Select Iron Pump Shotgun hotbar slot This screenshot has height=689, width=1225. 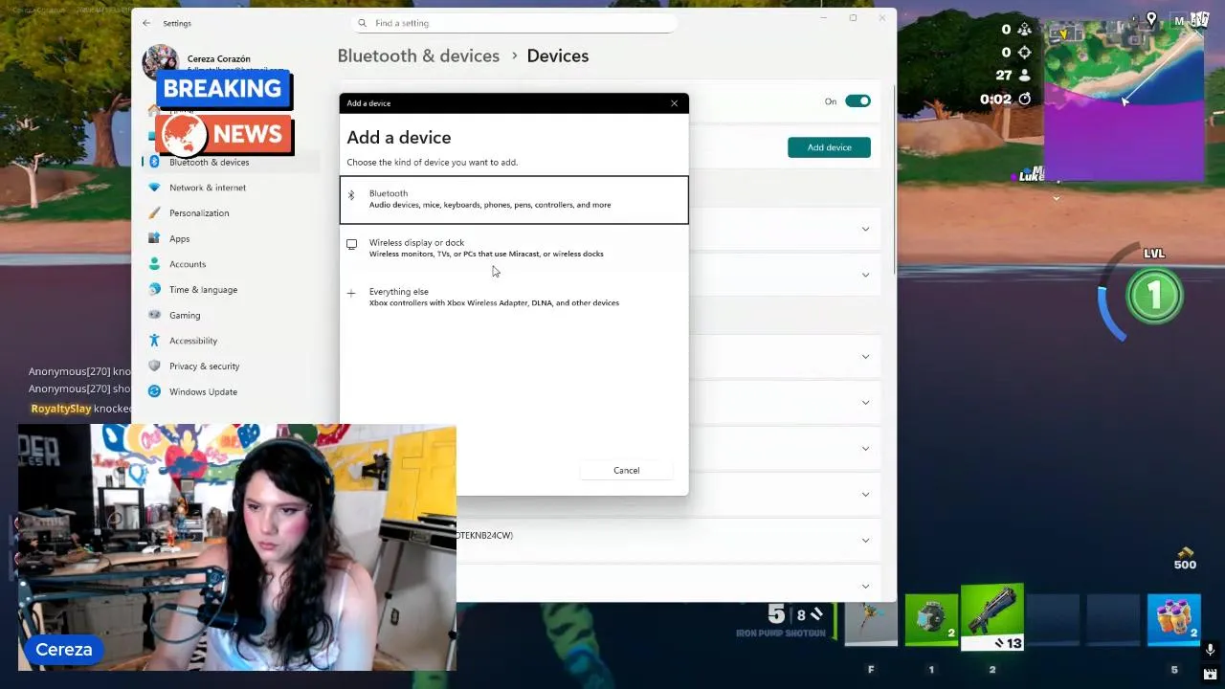[992, 617]
